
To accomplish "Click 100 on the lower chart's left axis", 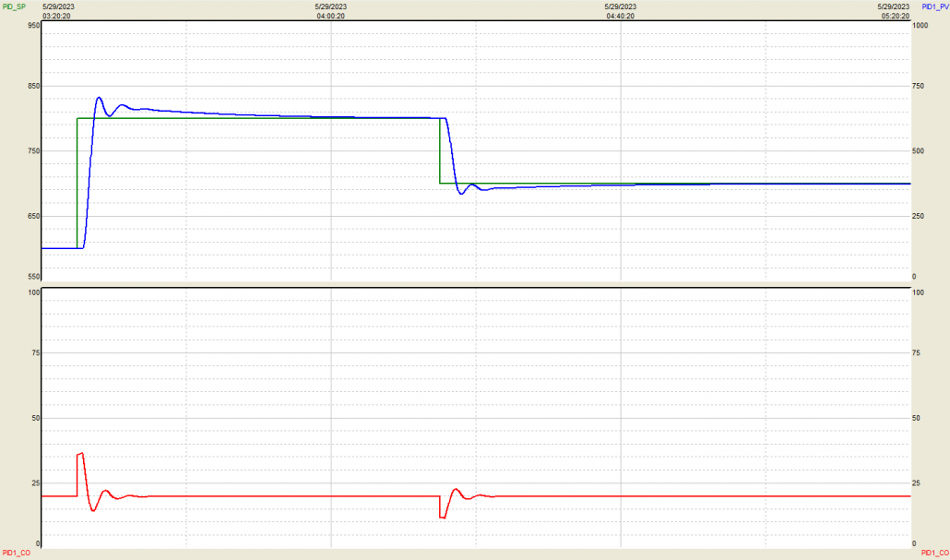I will (x=33, y=292).
